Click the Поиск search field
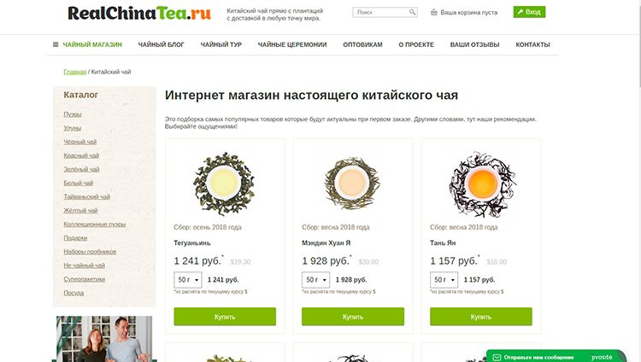 [380, 12]
